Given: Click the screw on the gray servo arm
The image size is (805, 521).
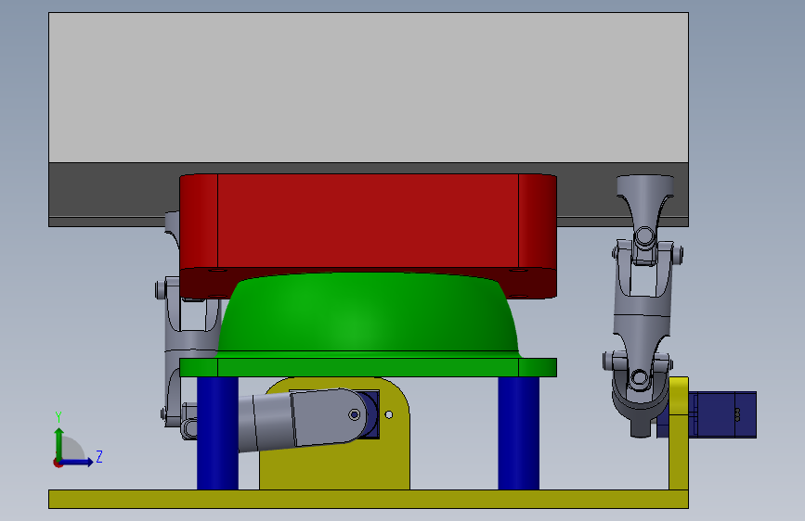Looking at the screenshot, I should [x=355, y=414].
